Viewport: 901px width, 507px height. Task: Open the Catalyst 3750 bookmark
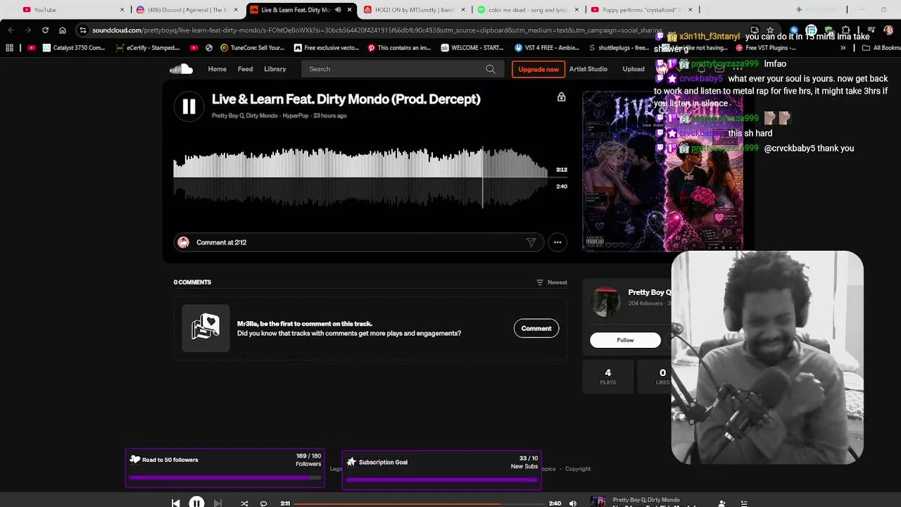tap(74, 48)
